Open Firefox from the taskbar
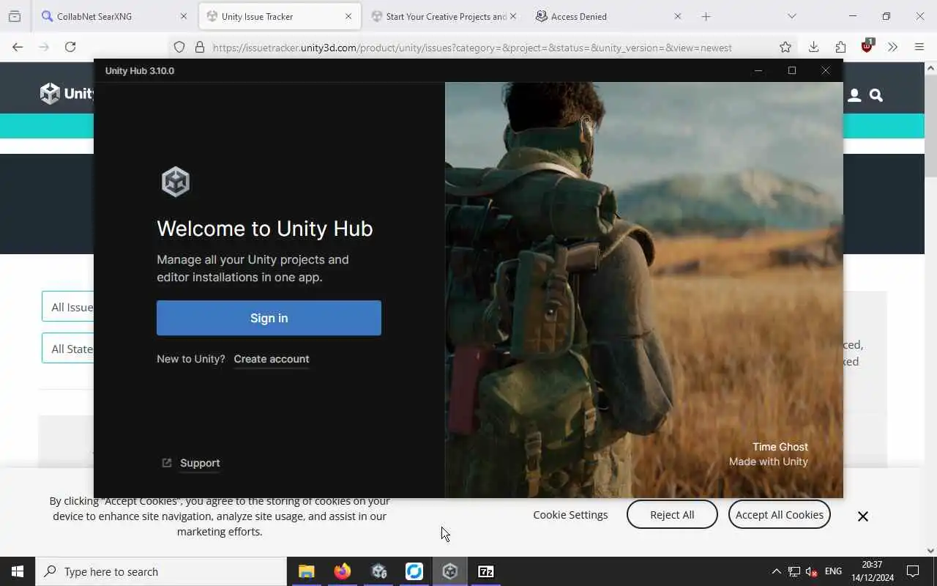 342,571
